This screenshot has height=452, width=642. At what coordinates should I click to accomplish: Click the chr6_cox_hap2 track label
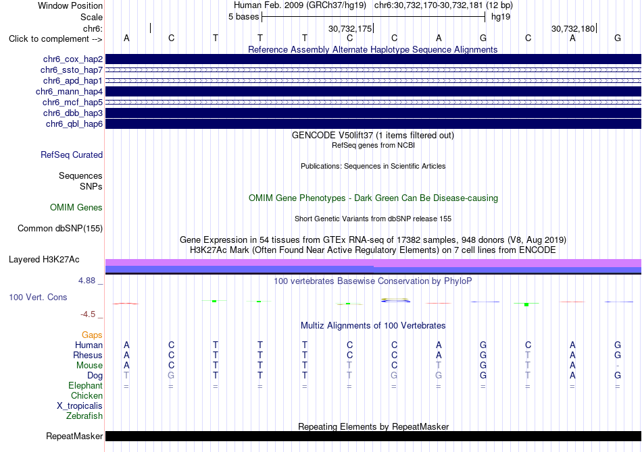(73, 59)
